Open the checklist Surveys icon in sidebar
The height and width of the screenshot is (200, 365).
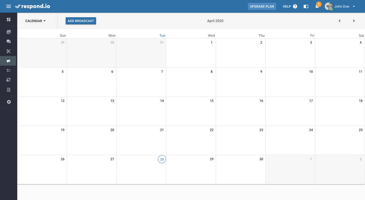(8, 70)
